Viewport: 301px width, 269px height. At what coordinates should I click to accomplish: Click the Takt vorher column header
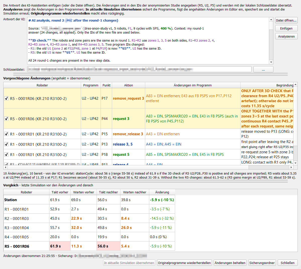(60, 192)
